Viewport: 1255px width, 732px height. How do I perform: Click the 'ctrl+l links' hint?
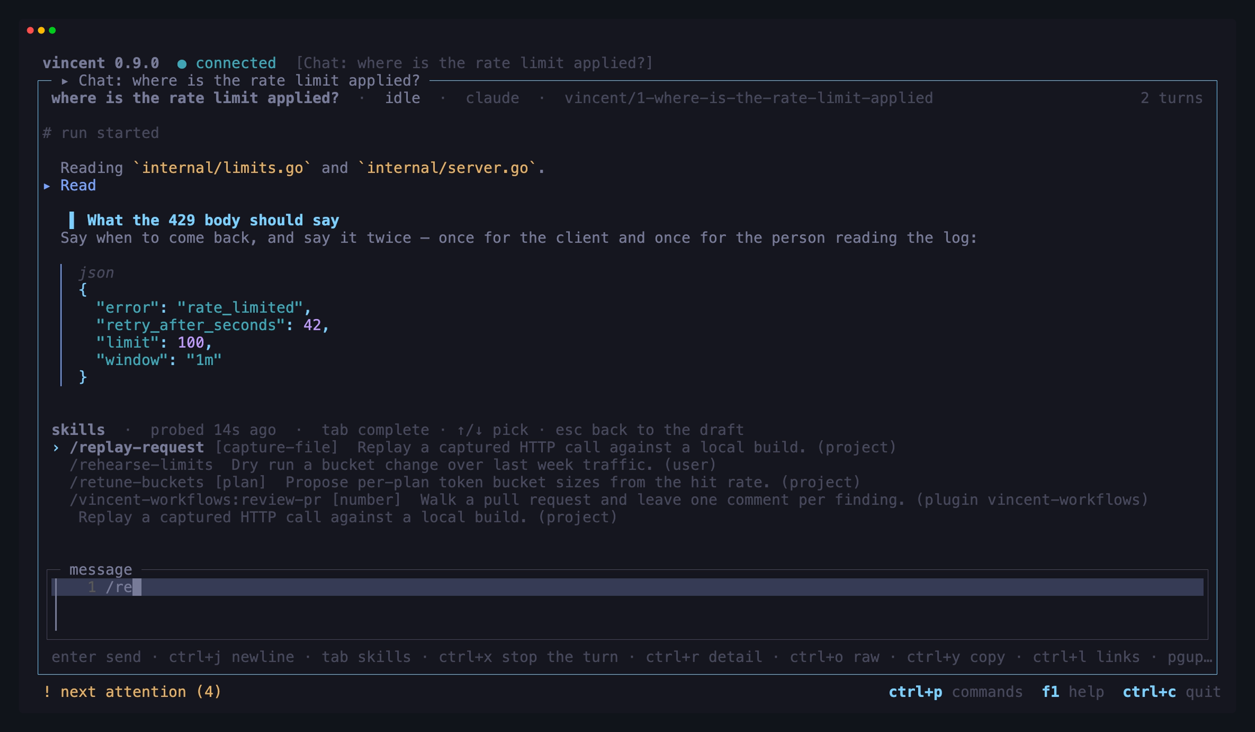click(1086, 657)
